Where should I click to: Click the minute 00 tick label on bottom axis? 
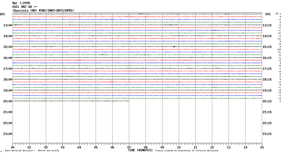point(13,147)
